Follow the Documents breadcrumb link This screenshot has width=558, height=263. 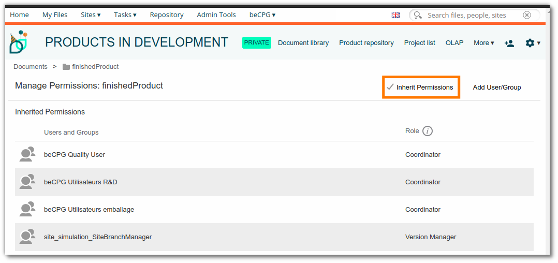(x=30, y=67)
